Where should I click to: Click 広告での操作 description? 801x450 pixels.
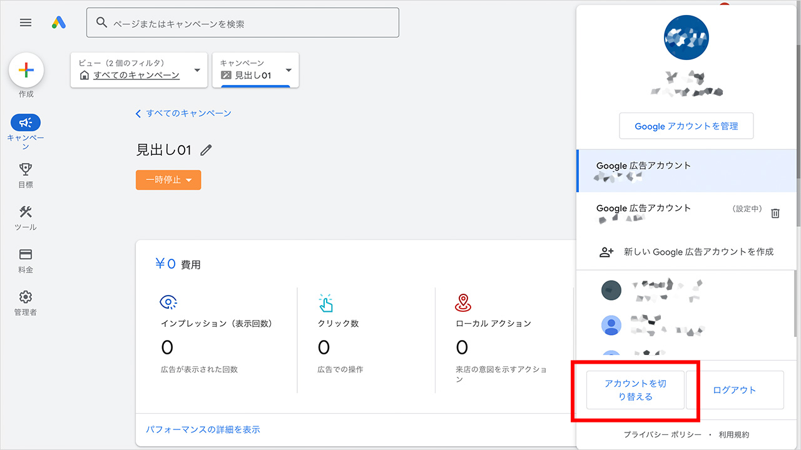pyautogui.click(x=340, y=369)
